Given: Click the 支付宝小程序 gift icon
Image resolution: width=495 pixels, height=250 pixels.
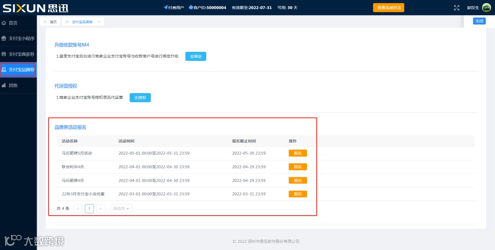Looking at the screenshot, I should [4, 38].
